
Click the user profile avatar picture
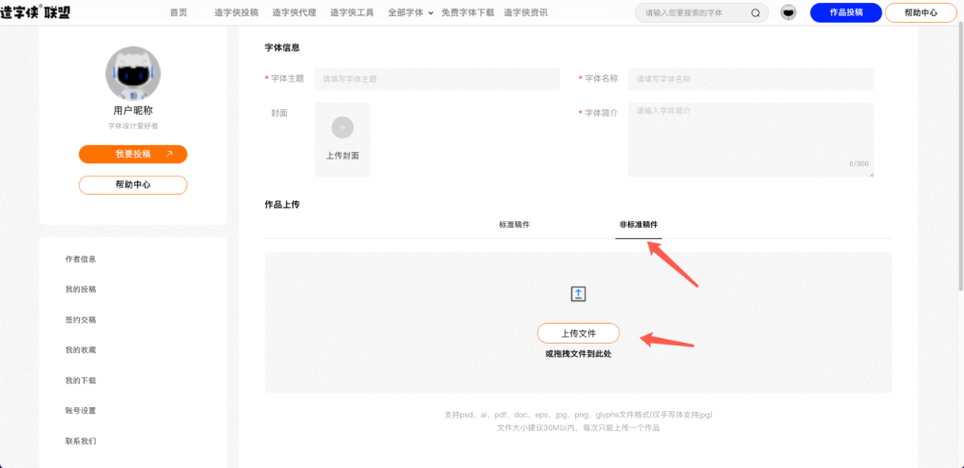[x=132, y=73]
